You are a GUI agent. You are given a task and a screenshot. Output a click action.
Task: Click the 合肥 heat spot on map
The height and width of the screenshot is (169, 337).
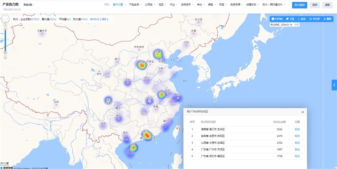[161, 94]
